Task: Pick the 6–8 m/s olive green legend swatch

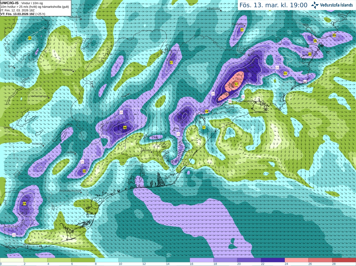Action: point(83,260)
